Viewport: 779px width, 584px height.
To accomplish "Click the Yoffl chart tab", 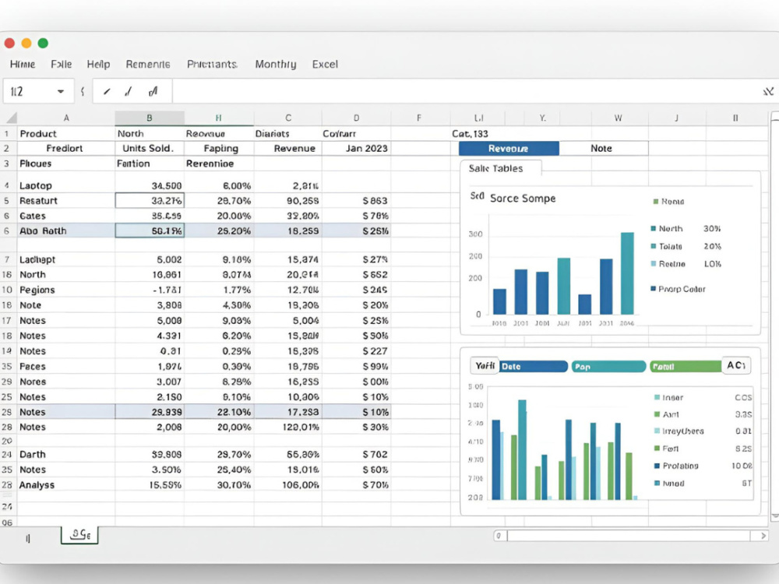I will 485,366.
